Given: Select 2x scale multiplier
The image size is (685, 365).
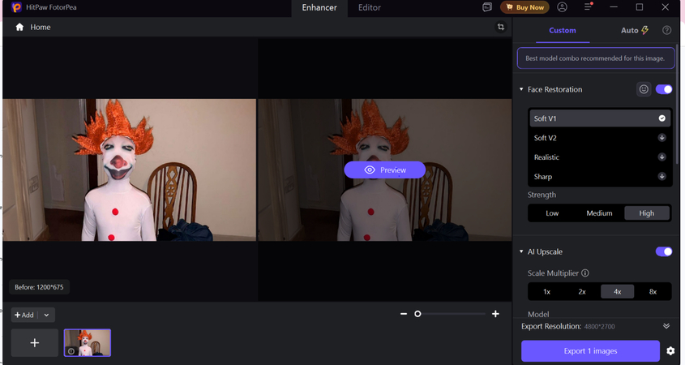Looking at the screenshot, I should tap(582, 291).
